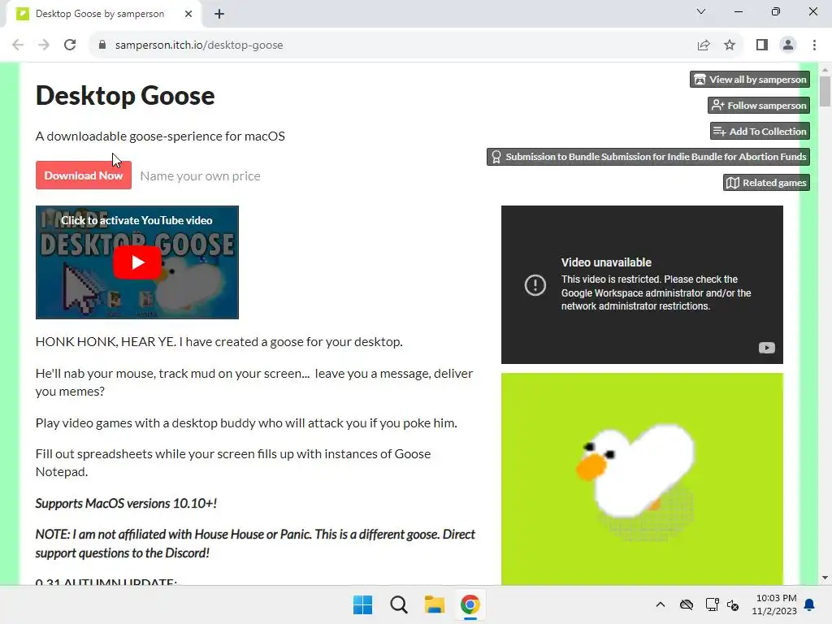The height and width of the screenshot is (624, 832).
Task: Open a new browser tab
Action: pyautogui.click(x=219, y=14)
